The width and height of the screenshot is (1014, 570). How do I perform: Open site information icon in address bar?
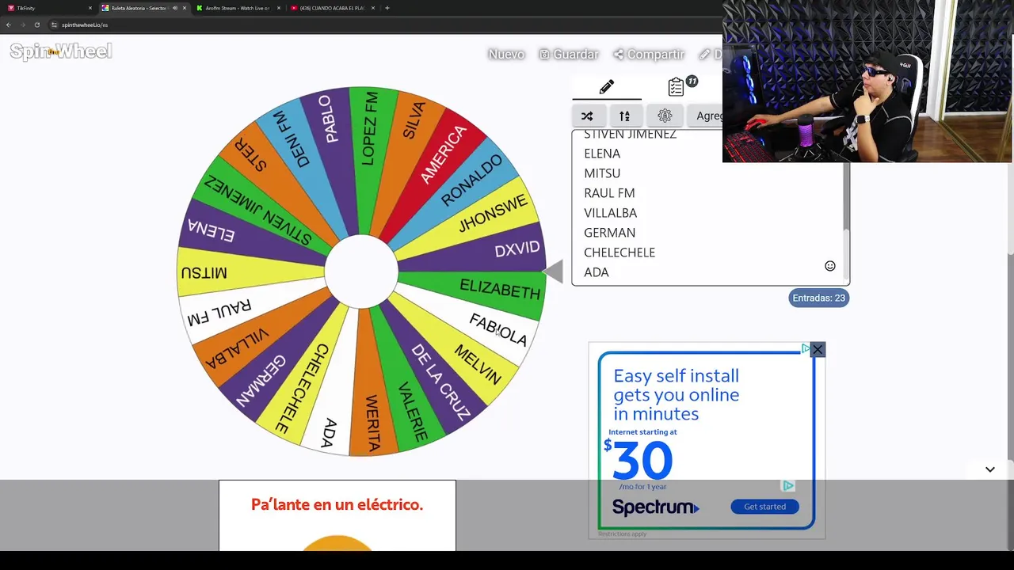(x=54, y=25)
